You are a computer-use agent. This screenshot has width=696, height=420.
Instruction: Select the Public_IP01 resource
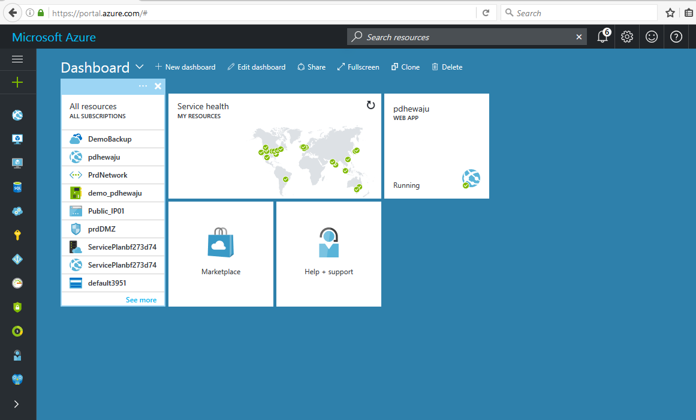click(113, 211)
